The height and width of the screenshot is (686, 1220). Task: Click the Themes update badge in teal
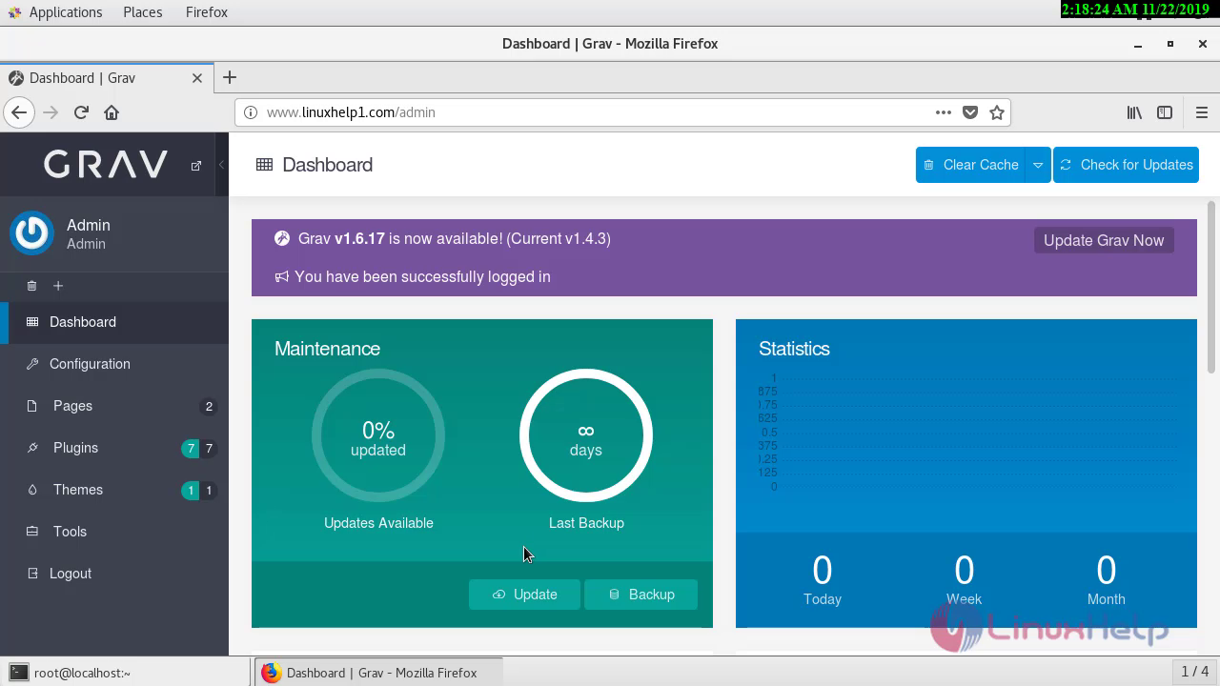tap(191, 491)
